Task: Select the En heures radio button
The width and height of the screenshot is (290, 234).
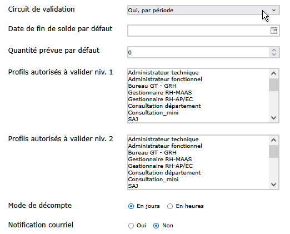Action: click(170, 206)
